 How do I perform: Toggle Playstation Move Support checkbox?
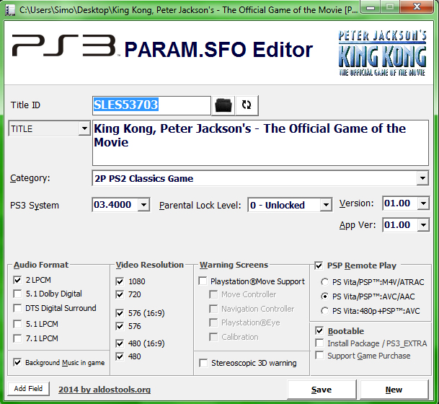click(x=204, y=281)
